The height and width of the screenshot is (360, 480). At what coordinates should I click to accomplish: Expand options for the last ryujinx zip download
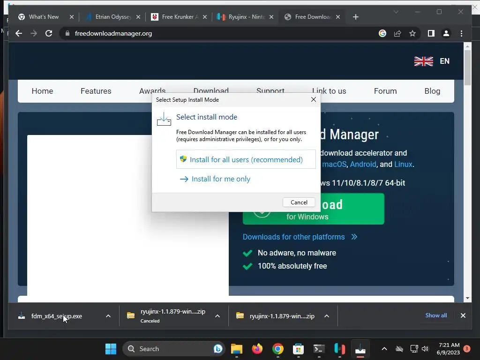[327, 316]
